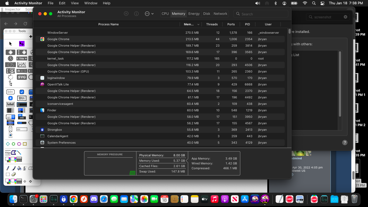The height and width of the screenshot is (207, 368).
Task: Pick the blue slider control in Tools palette
Action: pyautogui.click(x=22, y=123)
